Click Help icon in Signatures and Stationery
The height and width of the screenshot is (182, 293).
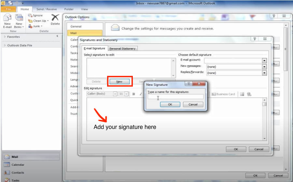(255, 39)
